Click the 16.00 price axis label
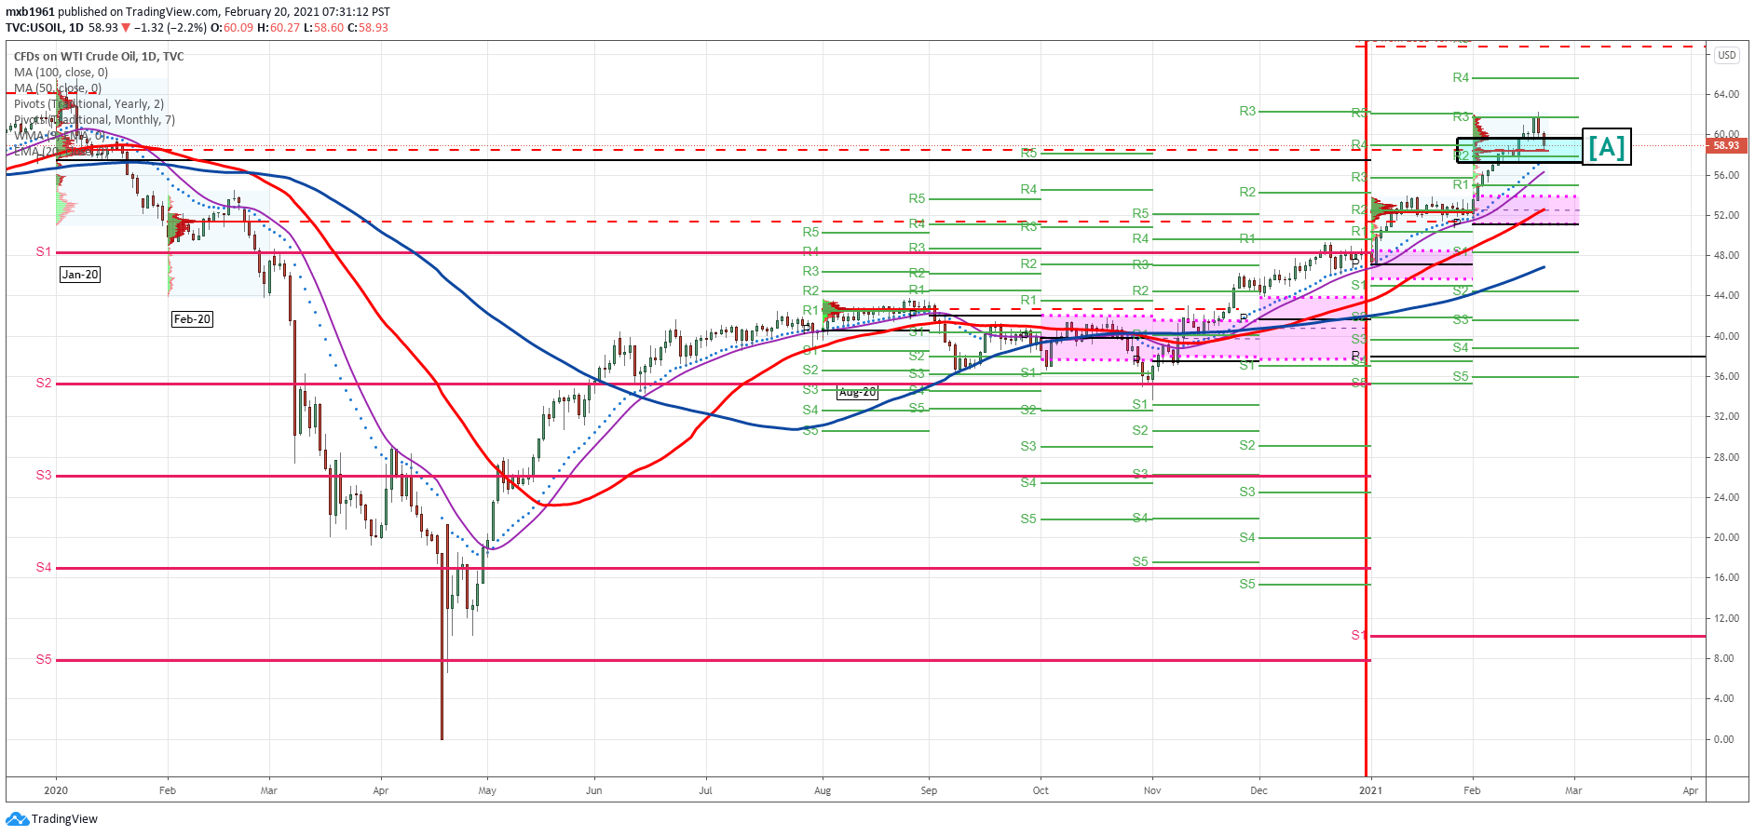Image resolution: width=1755 pixels, height=836 pixels. coord(1726,577)
